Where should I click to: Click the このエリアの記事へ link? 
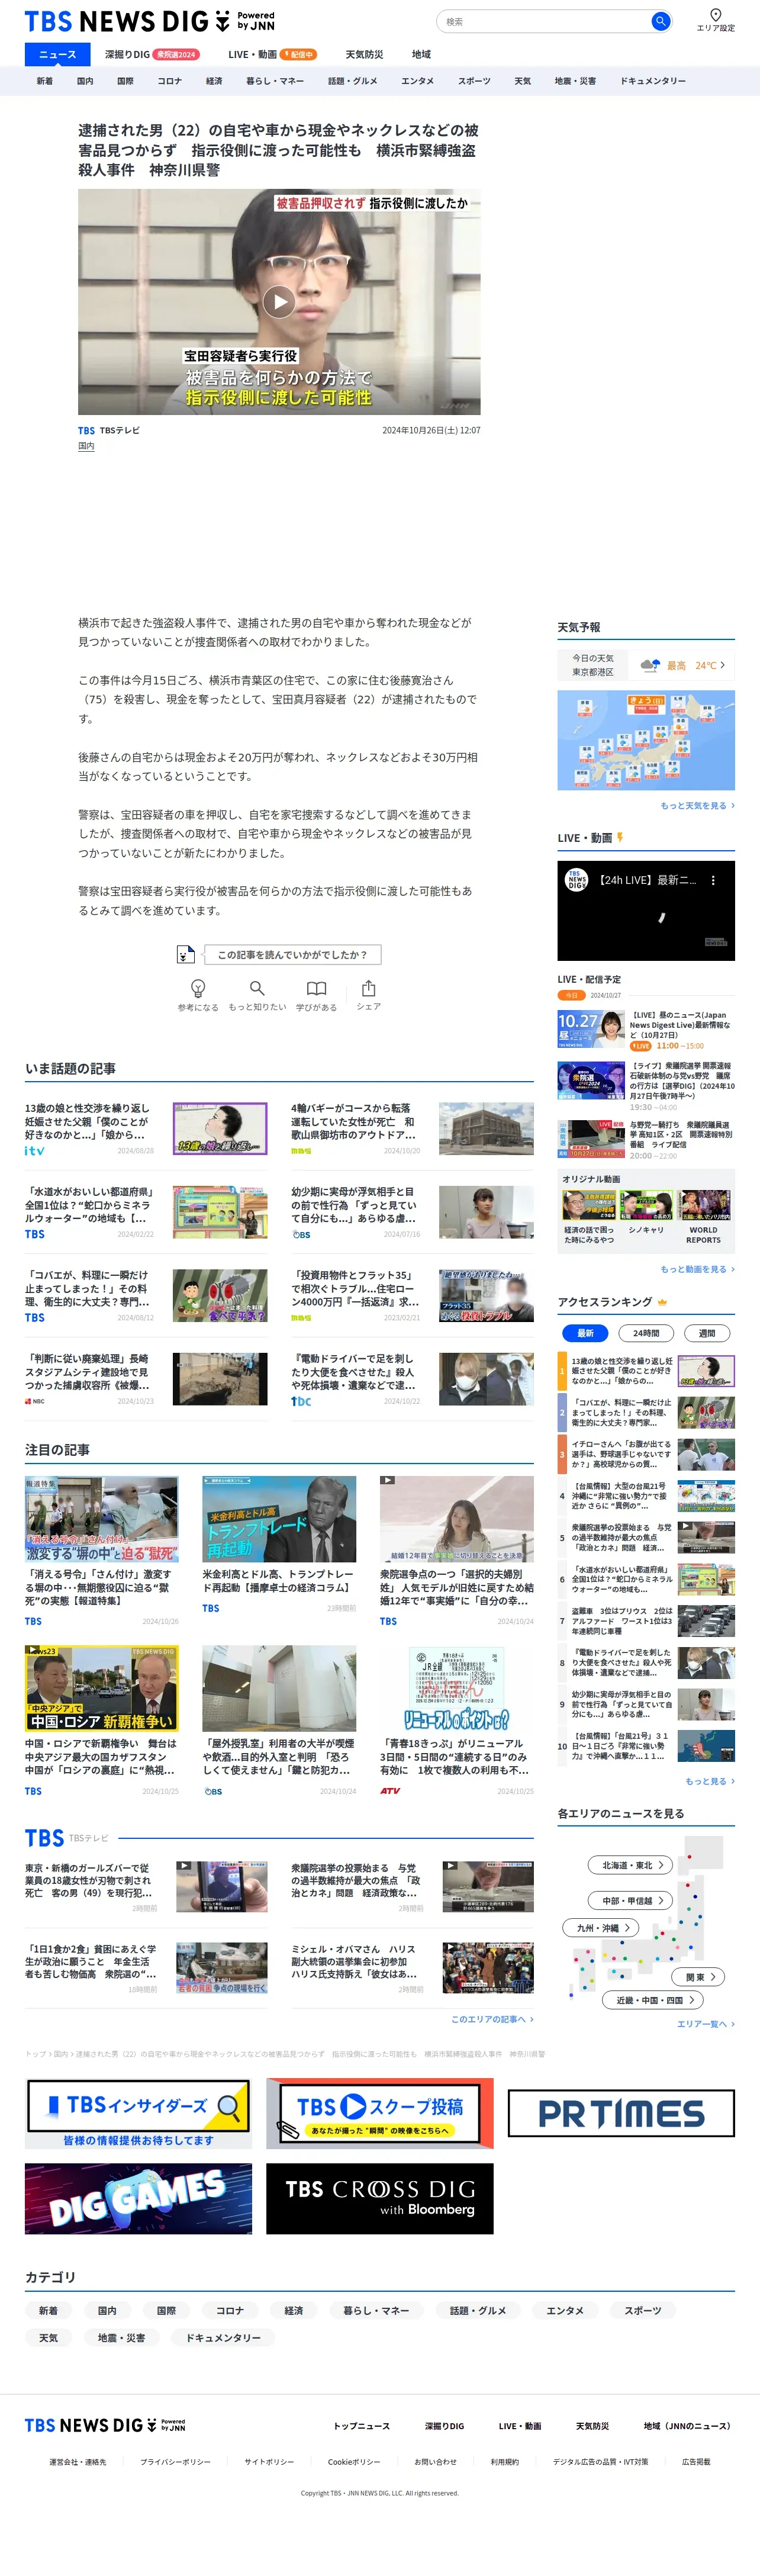coord(492,2019)
